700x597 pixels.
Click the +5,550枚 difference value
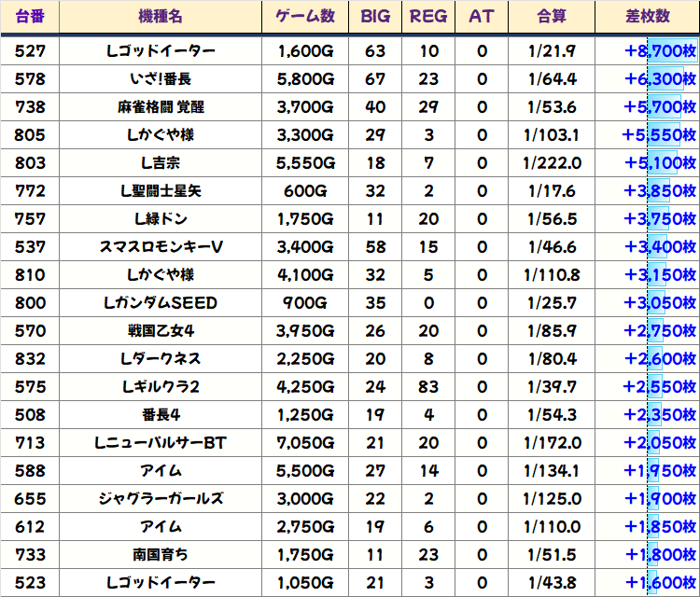coord(659,135)
